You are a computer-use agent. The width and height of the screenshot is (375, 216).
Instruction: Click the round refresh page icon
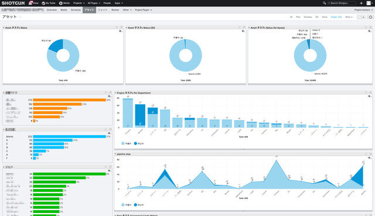click(x=370, y=17)
